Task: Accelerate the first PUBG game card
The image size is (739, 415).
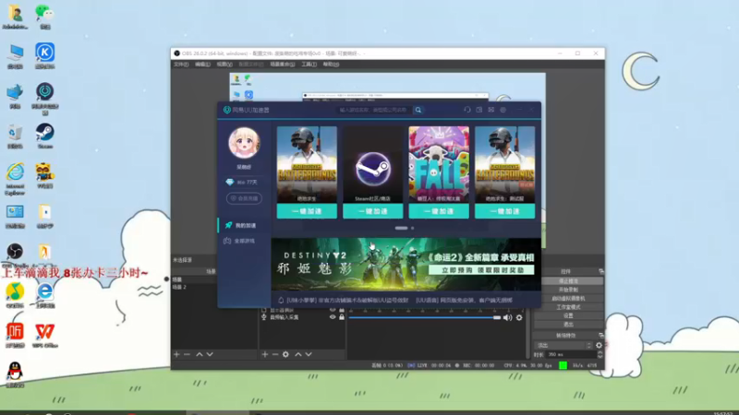Action: [307, 211]
